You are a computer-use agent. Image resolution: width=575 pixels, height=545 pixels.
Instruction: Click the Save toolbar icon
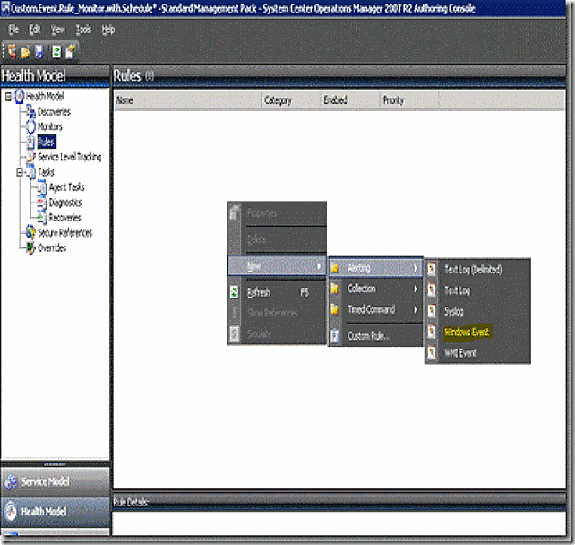pos(39,52)
